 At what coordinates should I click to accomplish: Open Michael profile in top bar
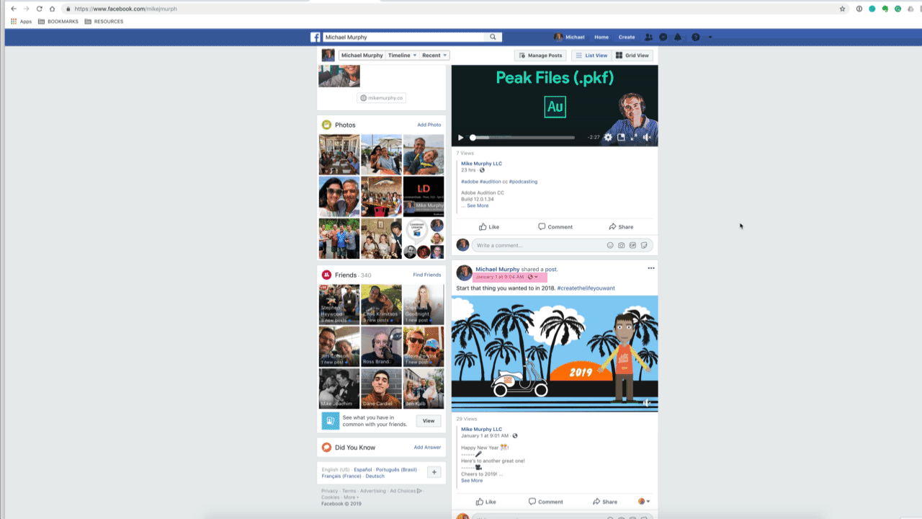click(569, 37)
